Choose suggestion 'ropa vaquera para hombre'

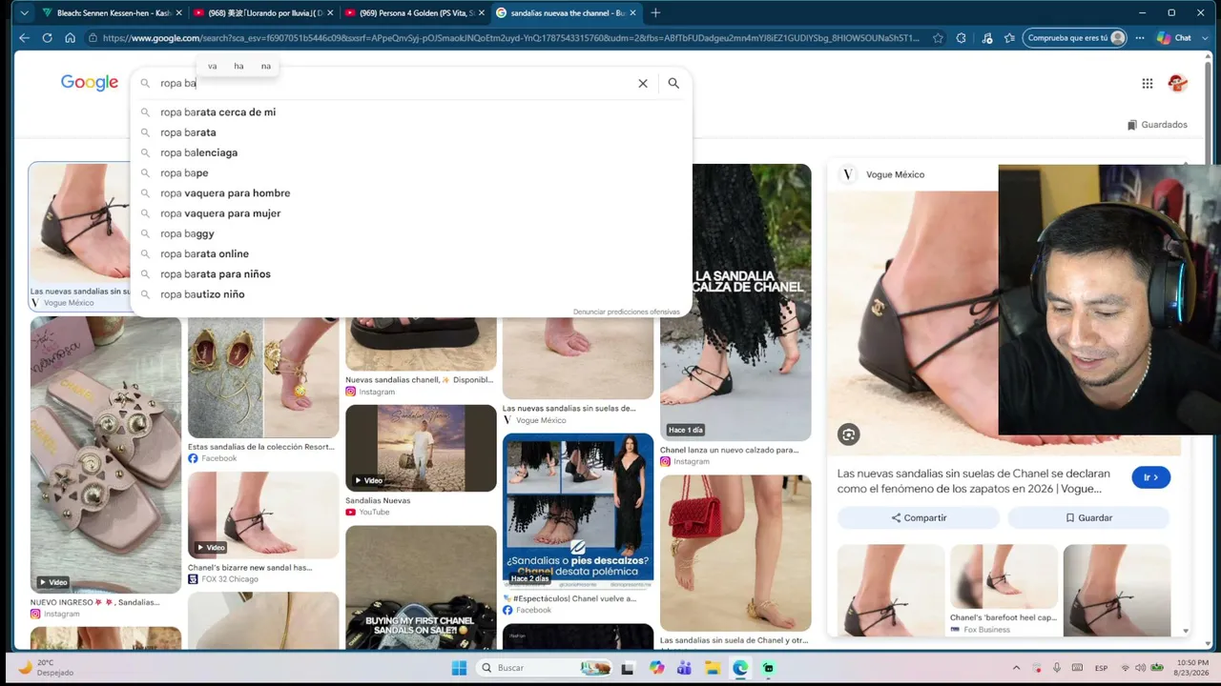[x=411, y=193]
